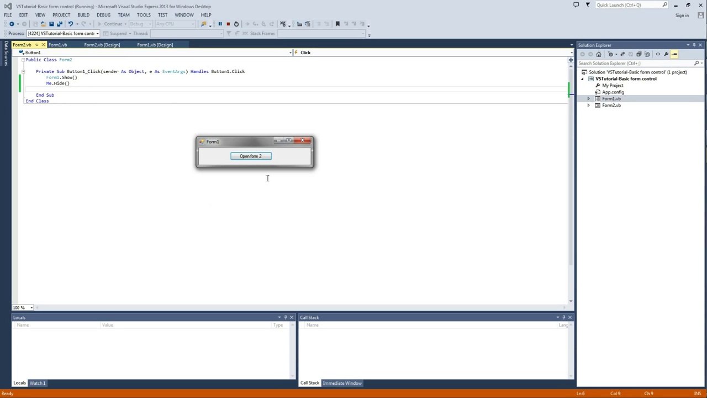The width and height of the screenshot is (707, 398).
Task: Open the TOOLS menu
Action: 144,15
